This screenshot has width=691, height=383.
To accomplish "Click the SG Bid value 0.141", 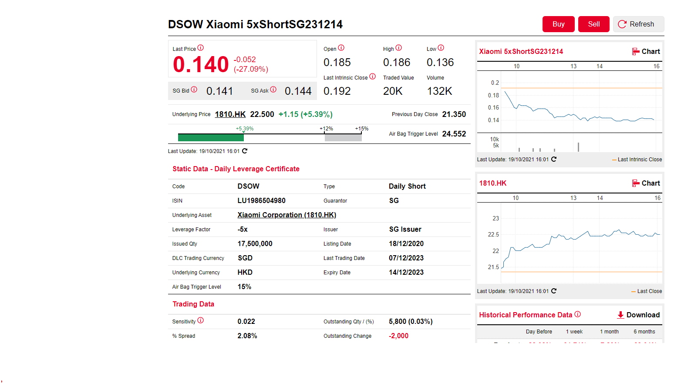I will [x=220, y=91].
